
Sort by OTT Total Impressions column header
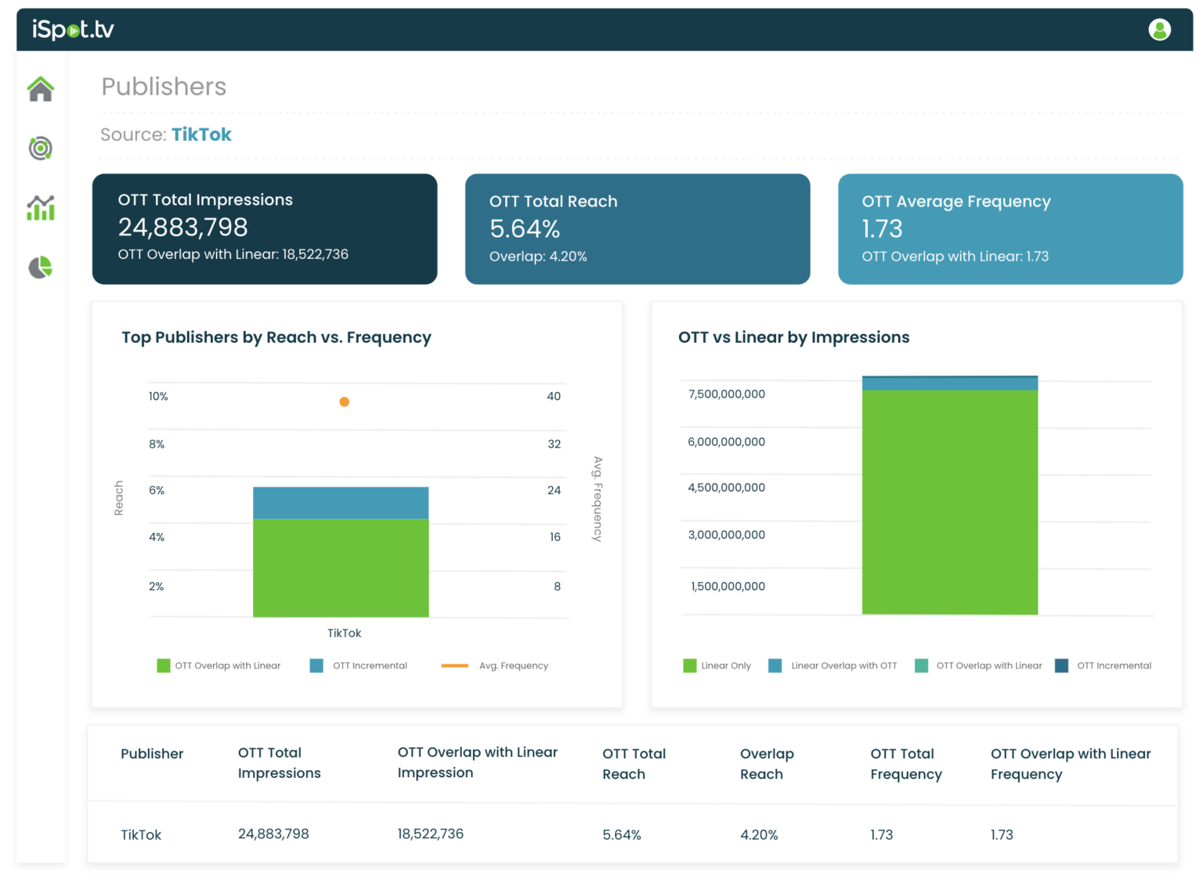click(280, 763)
